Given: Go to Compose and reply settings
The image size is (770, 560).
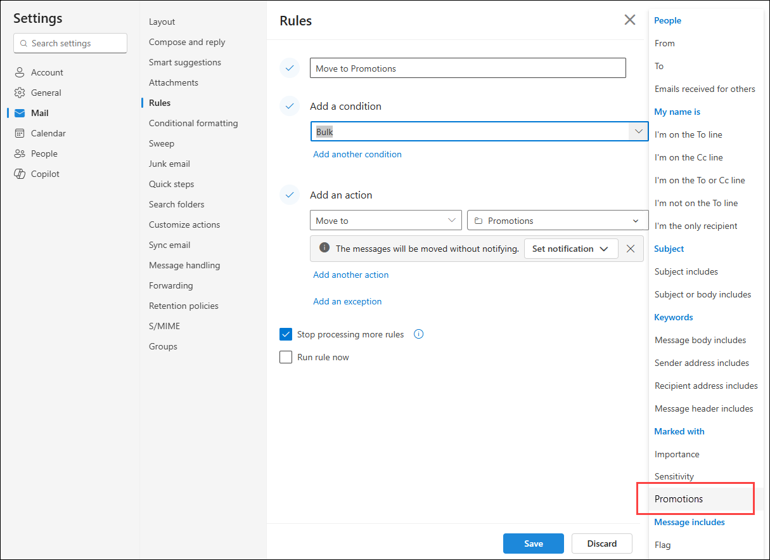Looking at the screenshot, I should coord(187,42).
